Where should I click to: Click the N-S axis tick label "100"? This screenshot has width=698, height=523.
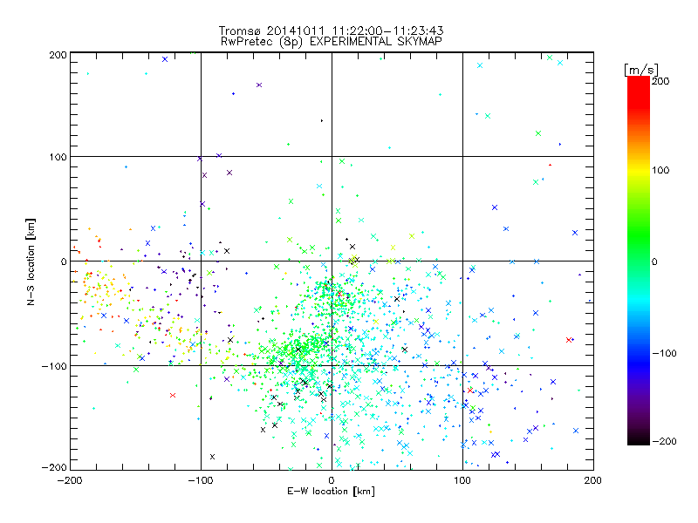click(58, 157)
